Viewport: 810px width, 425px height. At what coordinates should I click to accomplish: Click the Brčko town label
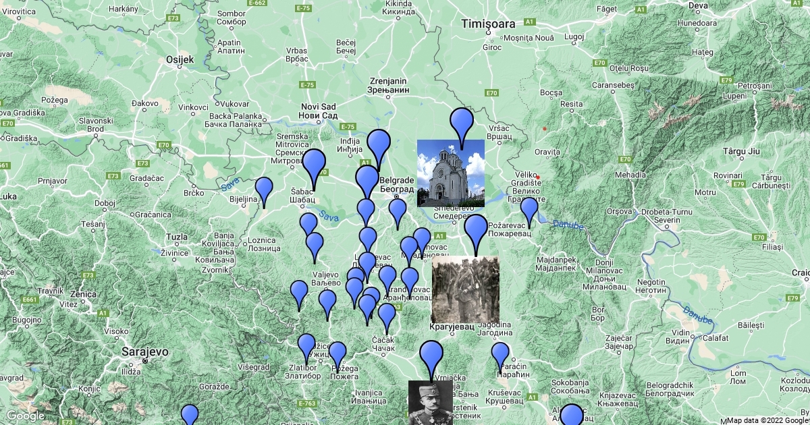click(x=194, y=193)
